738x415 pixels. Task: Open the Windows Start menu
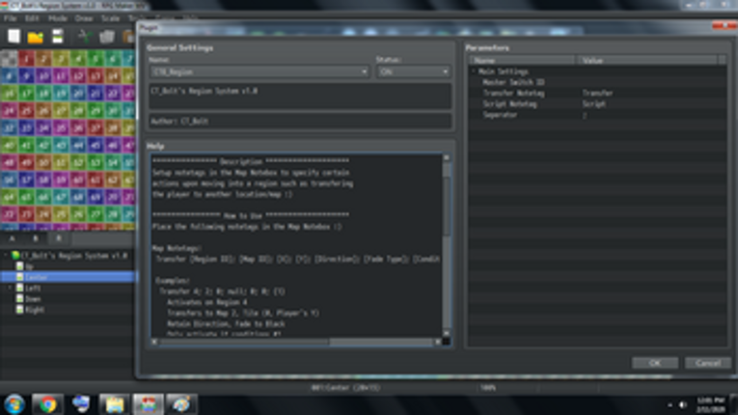point(14,404)
